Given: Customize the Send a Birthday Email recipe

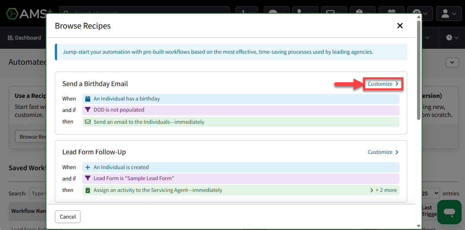Looking at the screenshot, I should coord(383,84).
